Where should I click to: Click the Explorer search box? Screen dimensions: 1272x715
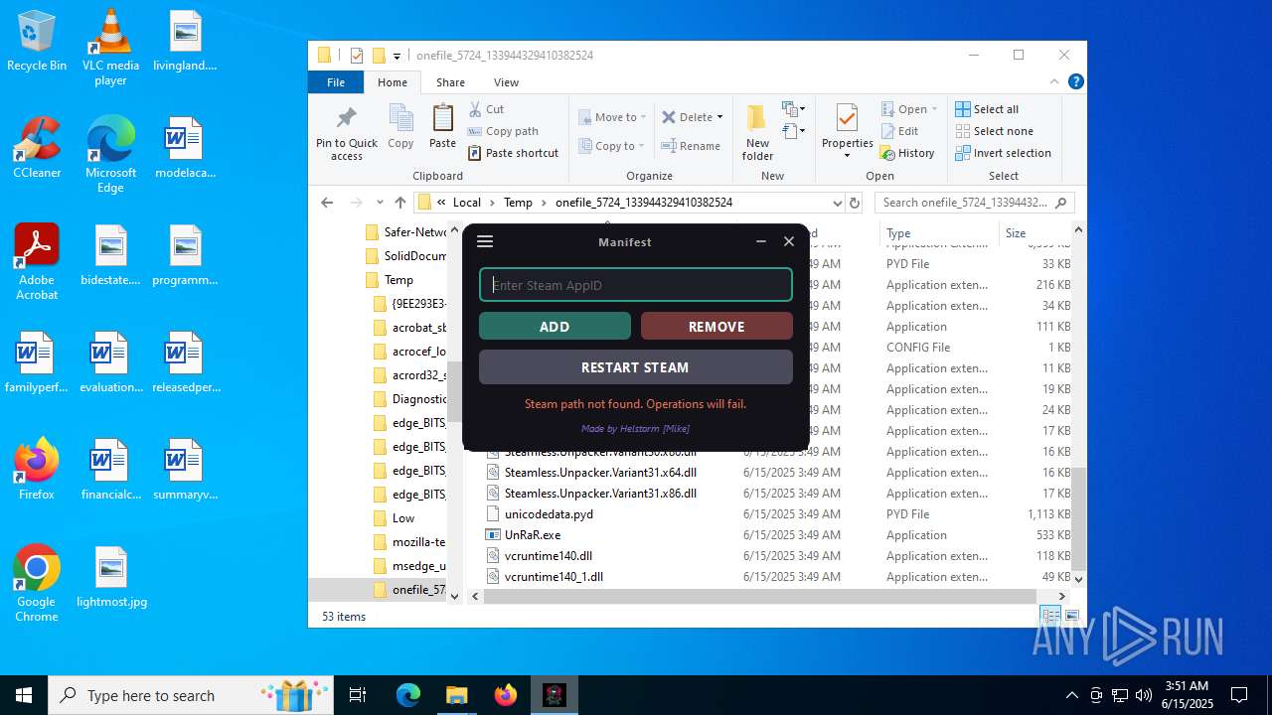coord(974,203)
